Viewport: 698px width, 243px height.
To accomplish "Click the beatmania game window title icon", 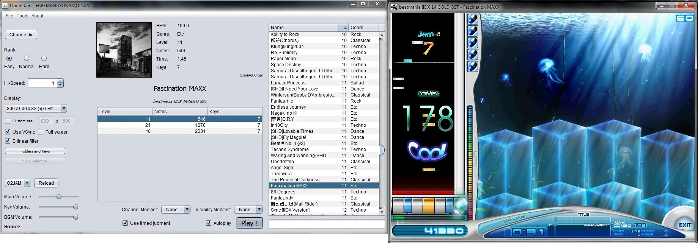I will click(x=394, y=7).
